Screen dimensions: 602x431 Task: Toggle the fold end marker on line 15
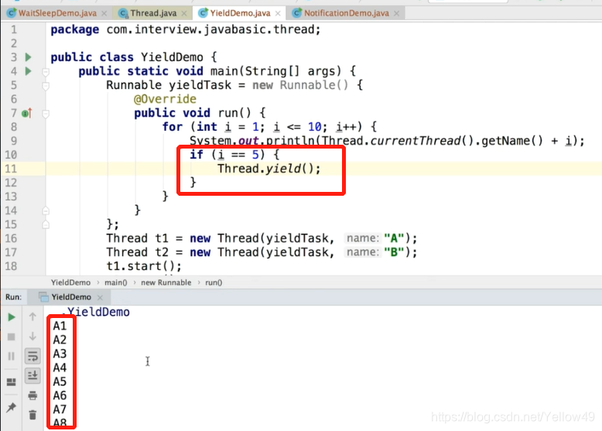(46, 224)
